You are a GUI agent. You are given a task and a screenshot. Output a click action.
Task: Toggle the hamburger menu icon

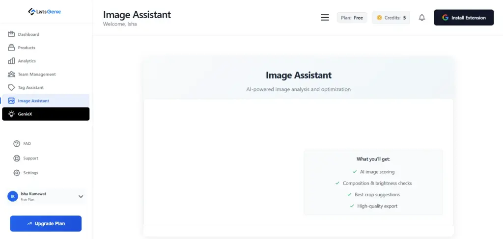point(325,18)
